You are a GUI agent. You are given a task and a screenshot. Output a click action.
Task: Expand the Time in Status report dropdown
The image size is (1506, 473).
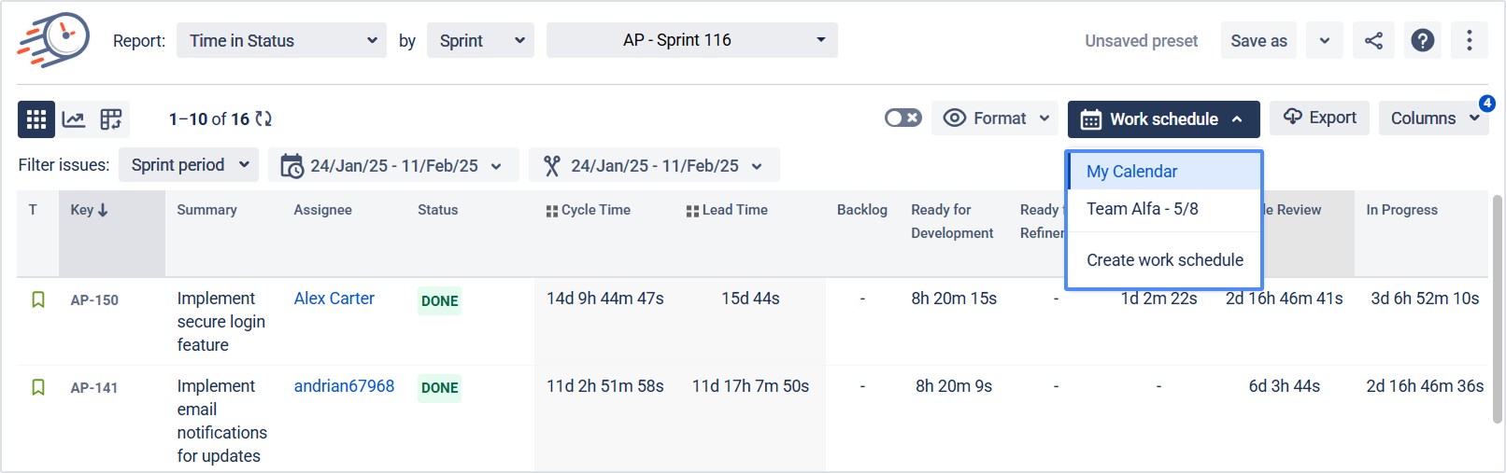pyautogui.click(x=281, y=41)
